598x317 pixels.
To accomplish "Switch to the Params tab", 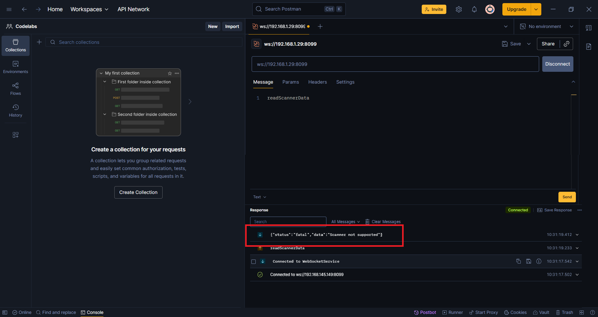I will pos(290,82).
